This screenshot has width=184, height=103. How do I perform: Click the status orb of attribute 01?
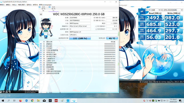click(41, 44)
